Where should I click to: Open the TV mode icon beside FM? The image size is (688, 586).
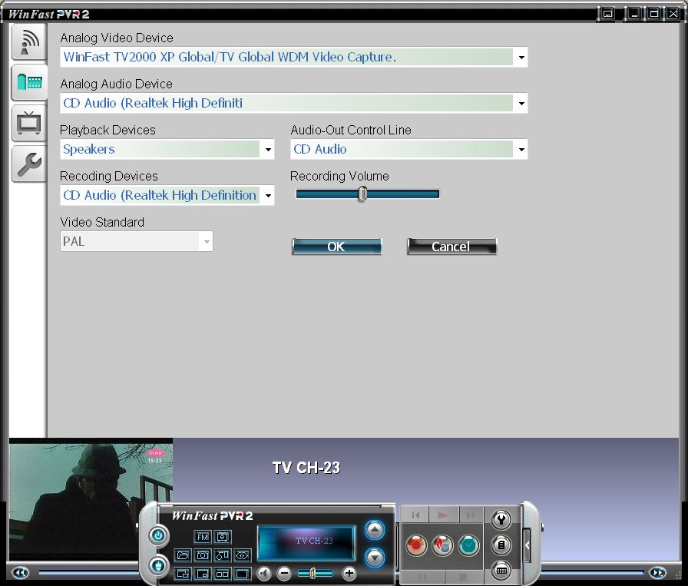point(223,537)
